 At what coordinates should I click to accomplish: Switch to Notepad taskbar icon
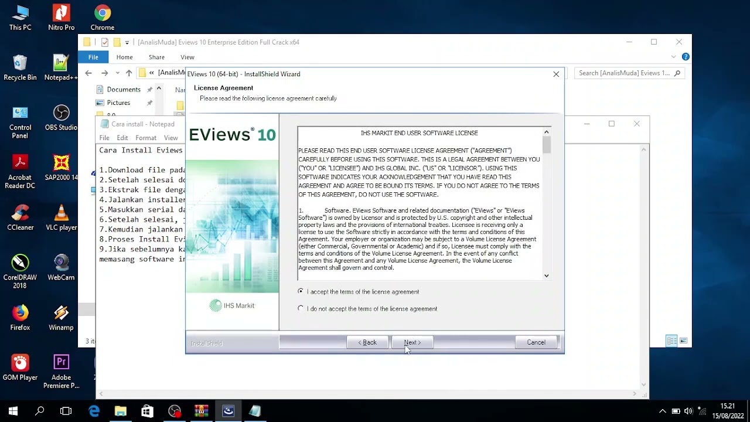255,411
